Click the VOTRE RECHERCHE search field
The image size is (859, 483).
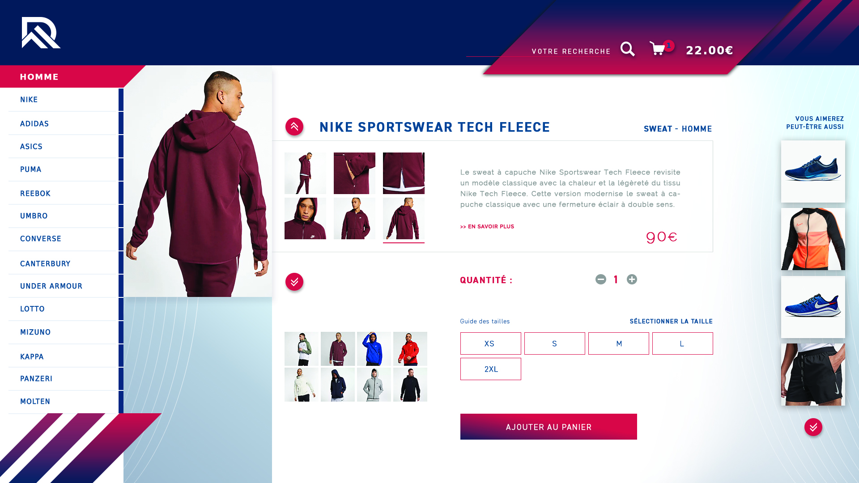538,51
